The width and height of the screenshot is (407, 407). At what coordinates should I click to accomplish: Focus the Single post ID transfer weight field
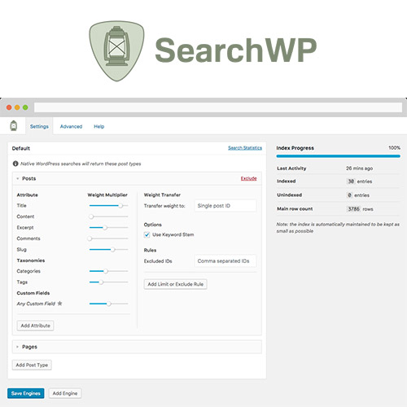(x=225, y=206)
